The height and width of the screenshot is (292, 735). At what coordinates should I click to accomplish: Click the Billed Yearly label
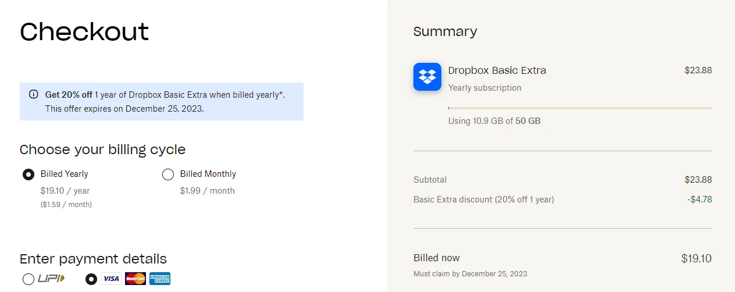point(65,174)
